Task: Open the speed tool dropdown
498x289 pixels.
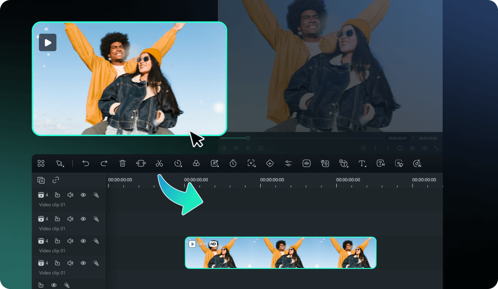Action: click(178, 163)
